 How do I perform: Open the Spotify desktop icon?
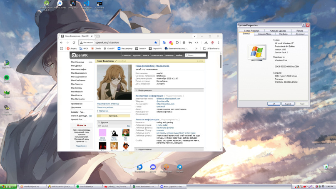[7, 79]
